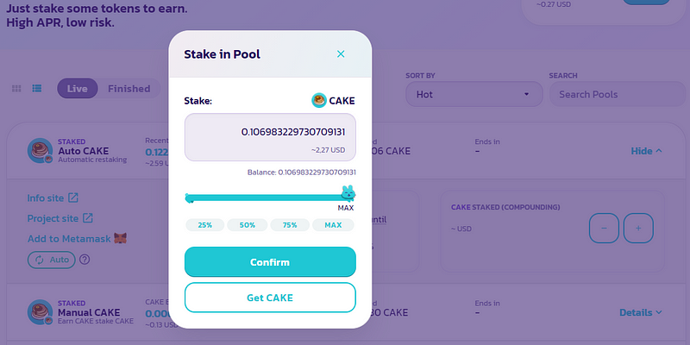
Task: Open the help question mark next to Auto
Action: click(x=85, y=260)
